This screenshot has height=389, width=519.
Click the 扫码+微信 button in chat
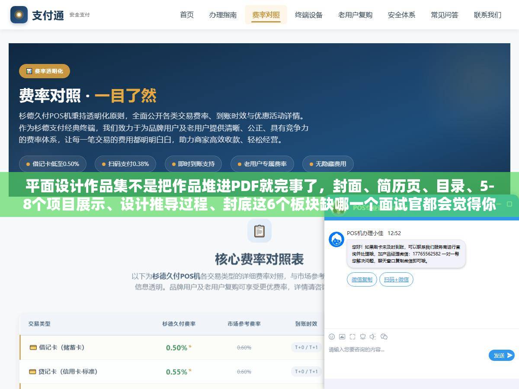396,279
